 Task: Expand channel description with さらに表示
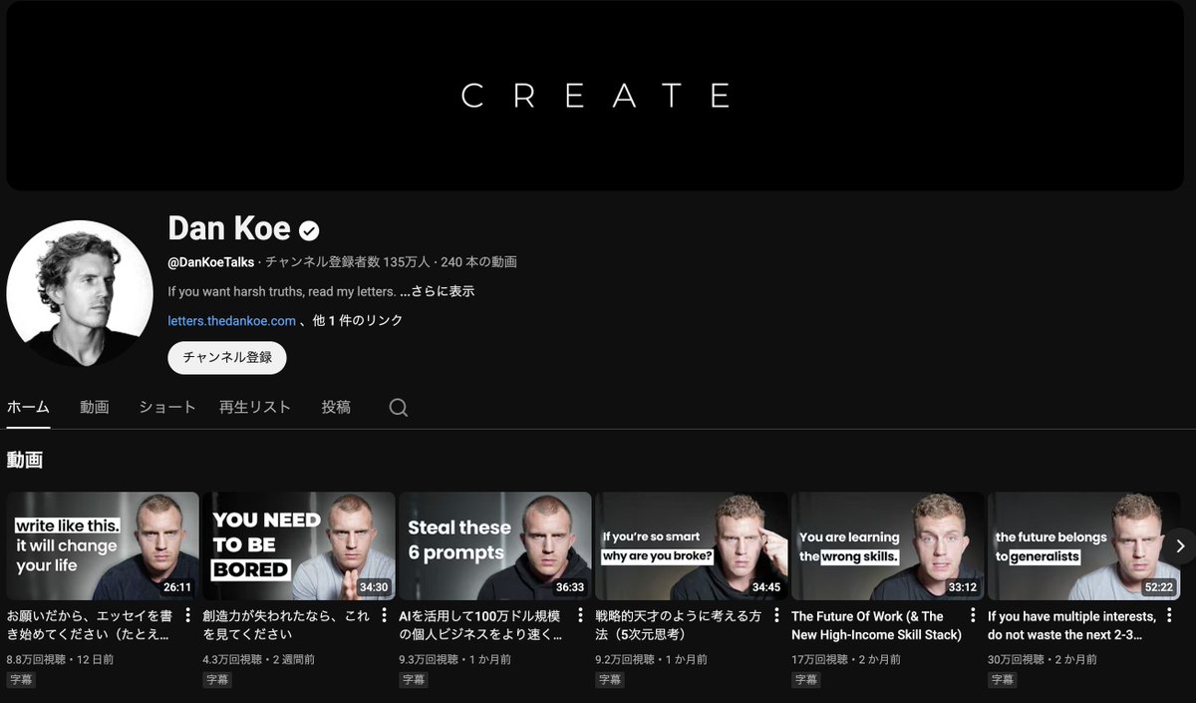click(x=438, y=292)
